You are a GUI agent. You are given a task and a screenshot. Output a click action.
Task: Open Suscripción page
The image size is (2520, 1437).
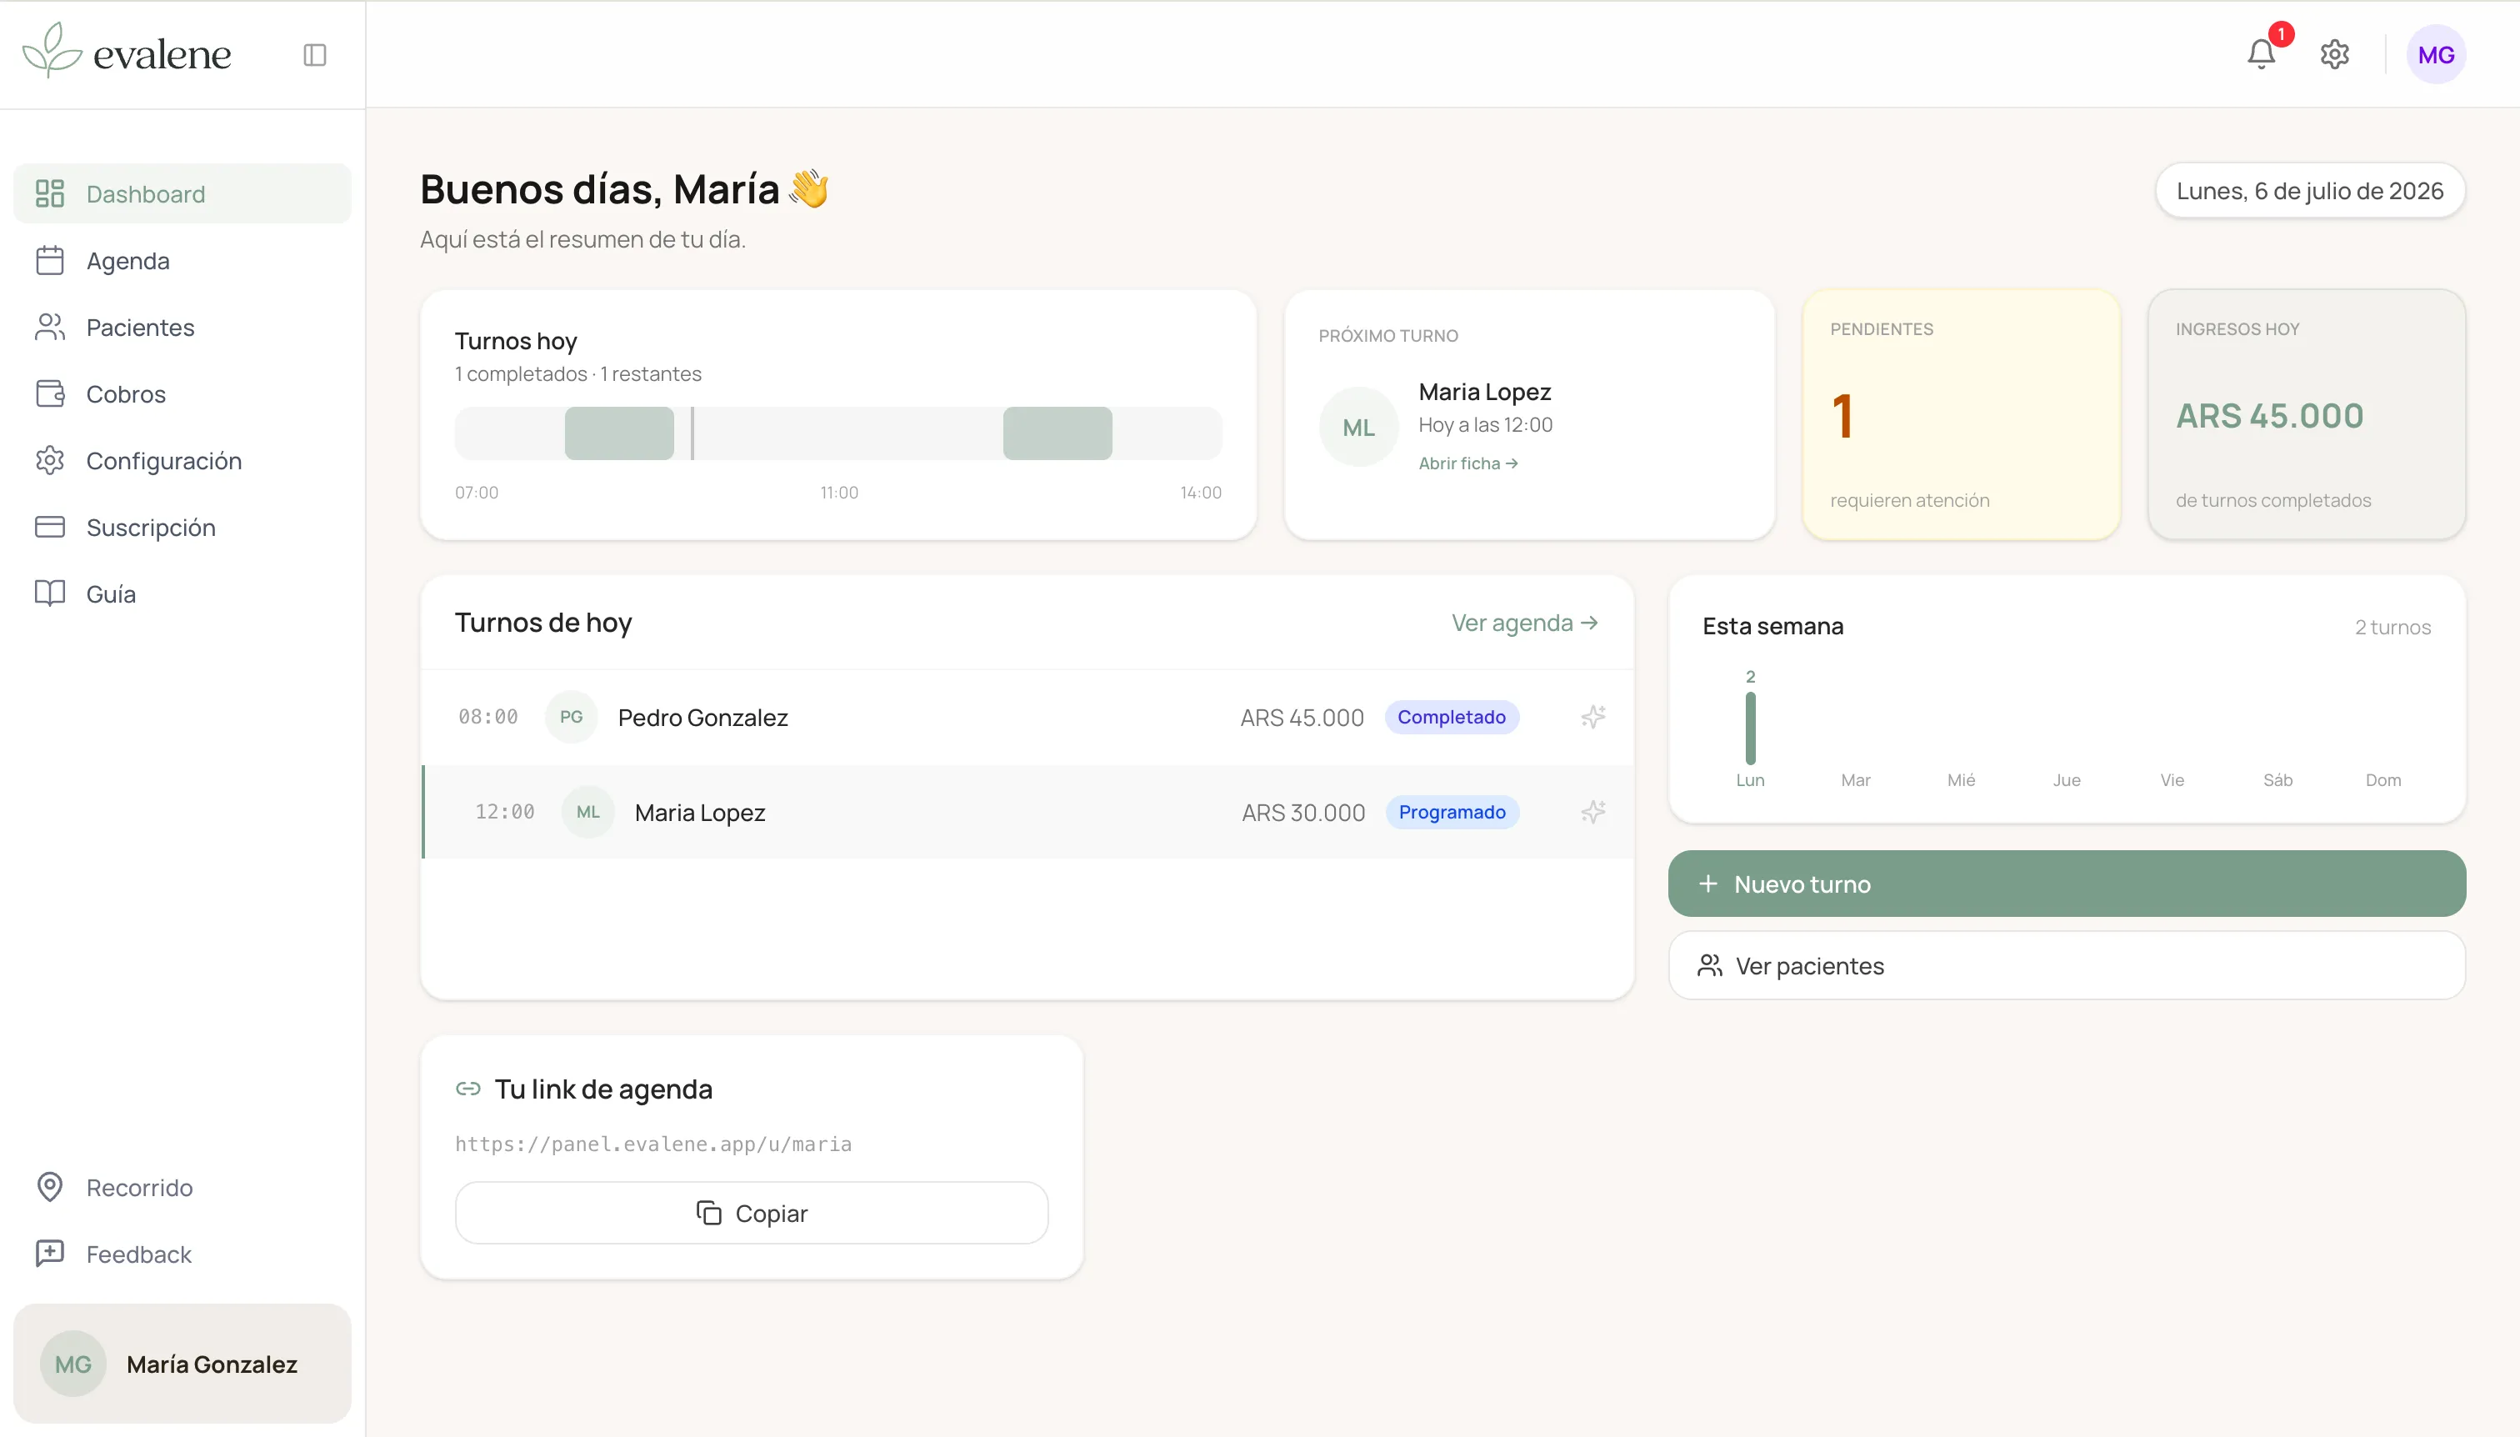coord(182,527)
